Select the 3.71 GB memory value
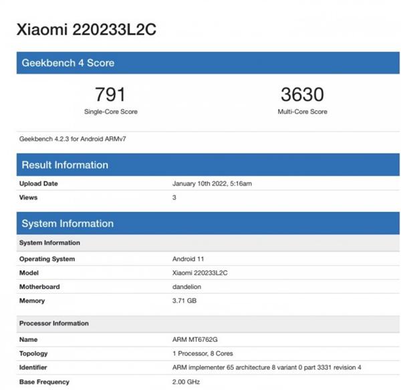Viewport: 401px width, 390px height. click(184, 301)
